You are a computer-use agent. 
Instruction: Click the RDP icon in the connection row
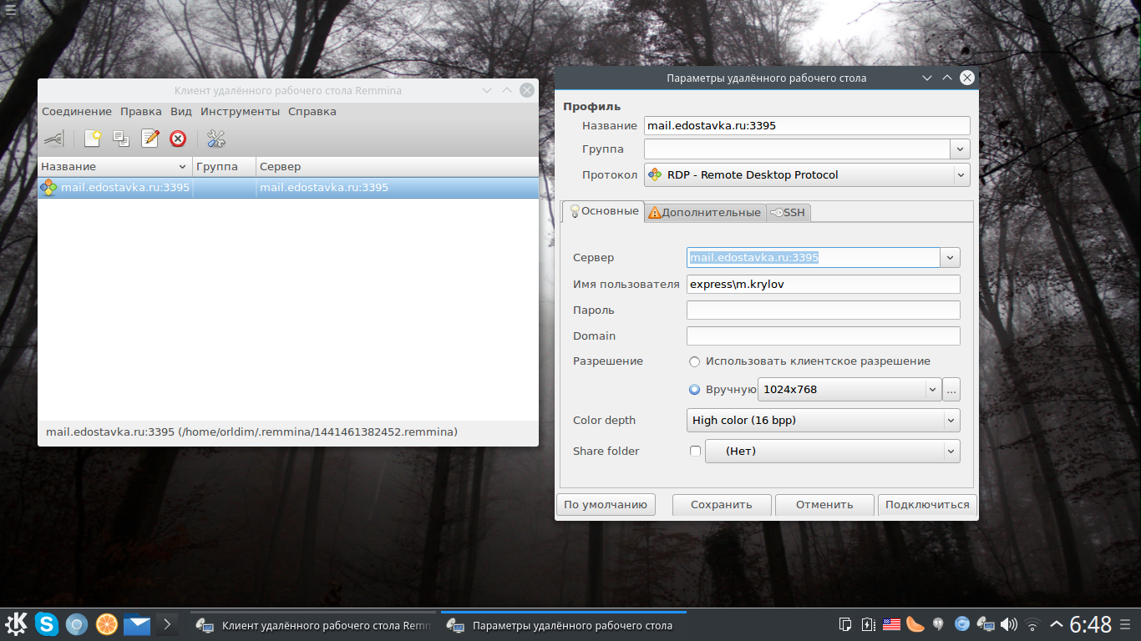pyautogui.click(x=49, y=188)
